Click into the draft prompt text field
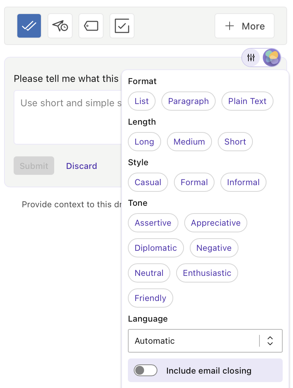The image size is (293, 388). 68,117
